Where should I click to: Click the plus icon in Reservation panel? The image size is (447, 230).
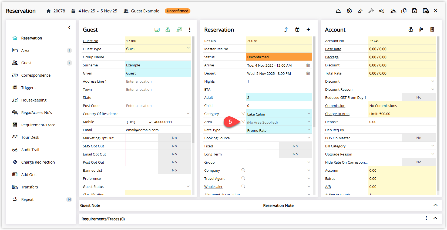(x=308, y=29)
